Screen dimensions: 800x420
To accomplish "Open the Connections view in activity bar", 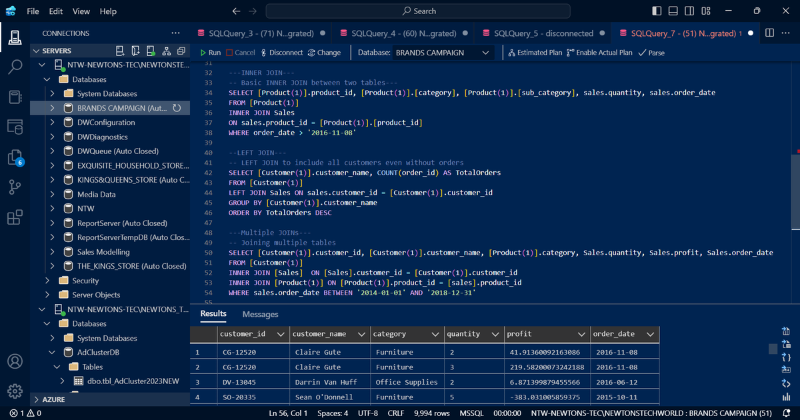I will (15, 37).
